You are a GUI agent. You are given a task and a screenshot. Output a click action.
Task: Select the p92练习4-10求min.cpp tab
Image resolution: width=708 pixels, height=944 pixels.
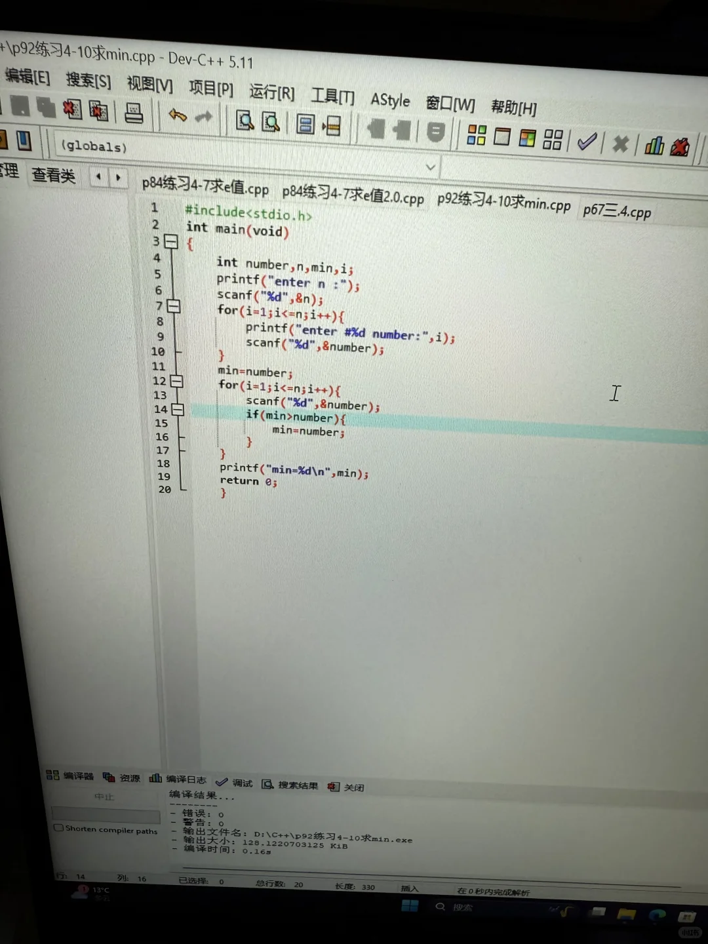point(503,202)
